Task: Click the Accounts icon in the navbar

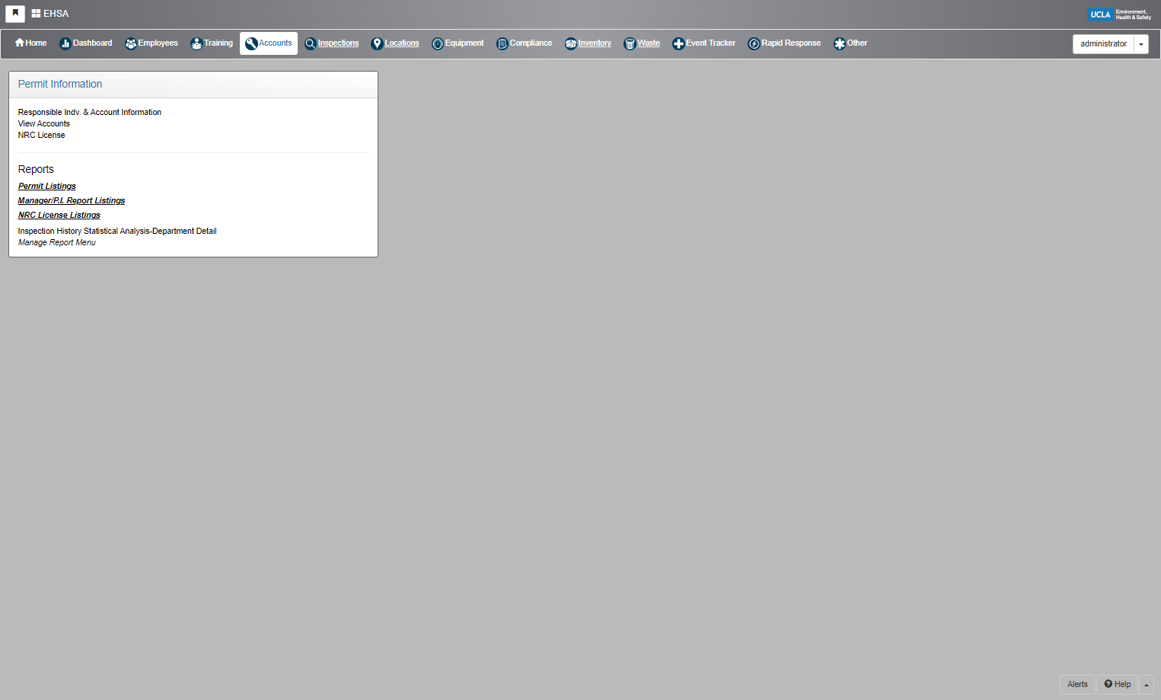Action: pyautogui.click(x=251, y=43)
